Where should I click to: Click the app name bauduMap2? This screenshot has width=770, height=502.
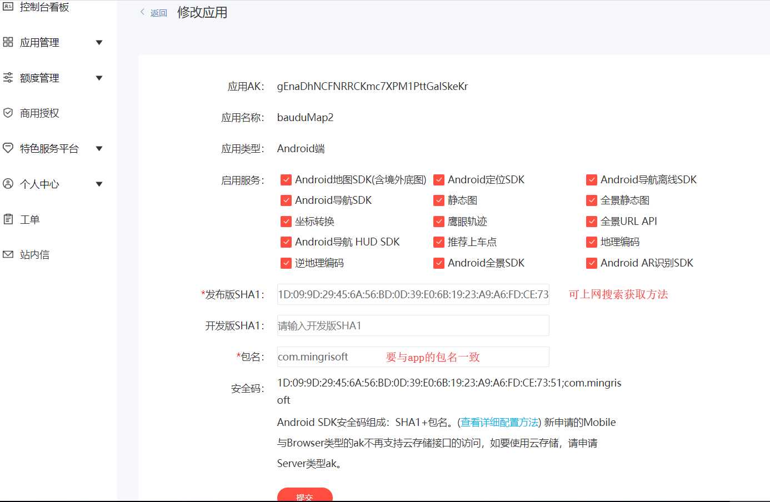[305, 118]
